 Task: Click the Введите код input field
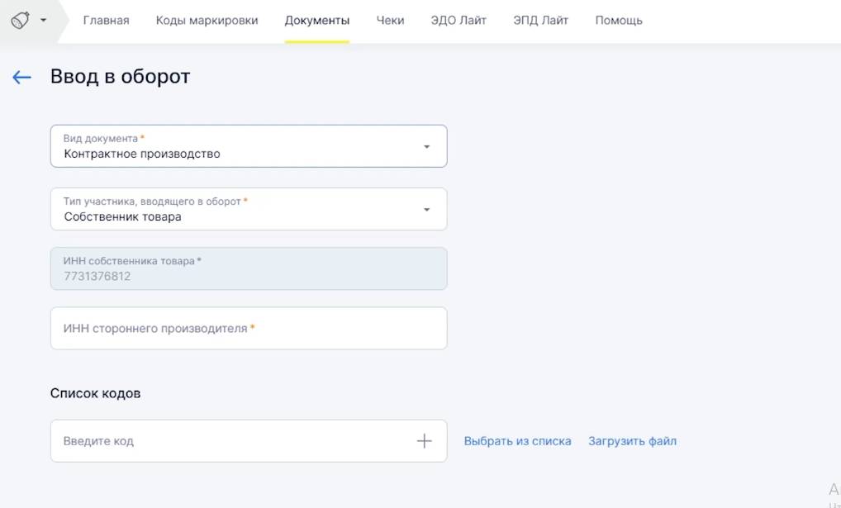249,441
